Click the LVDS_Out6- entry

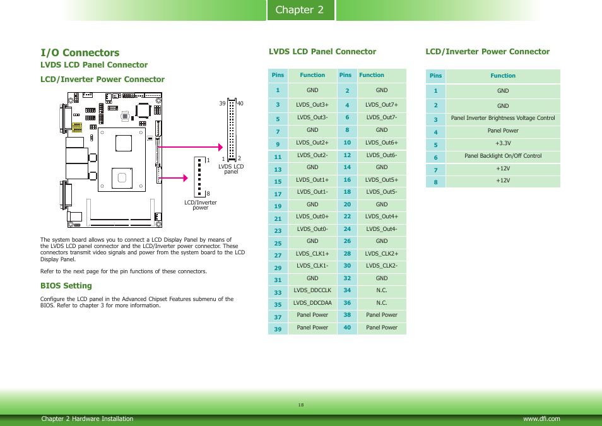pos(382,155)
